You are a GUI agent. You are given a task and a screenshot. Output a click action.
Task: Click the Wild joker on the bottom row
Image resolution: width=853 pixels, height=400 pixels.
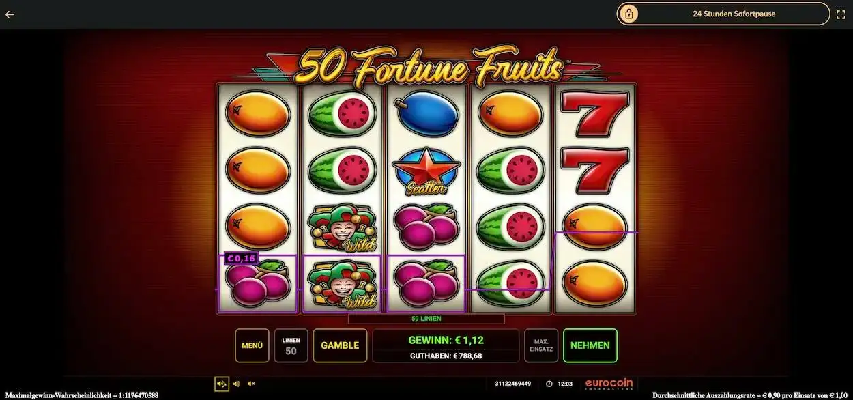coord(342,283)
